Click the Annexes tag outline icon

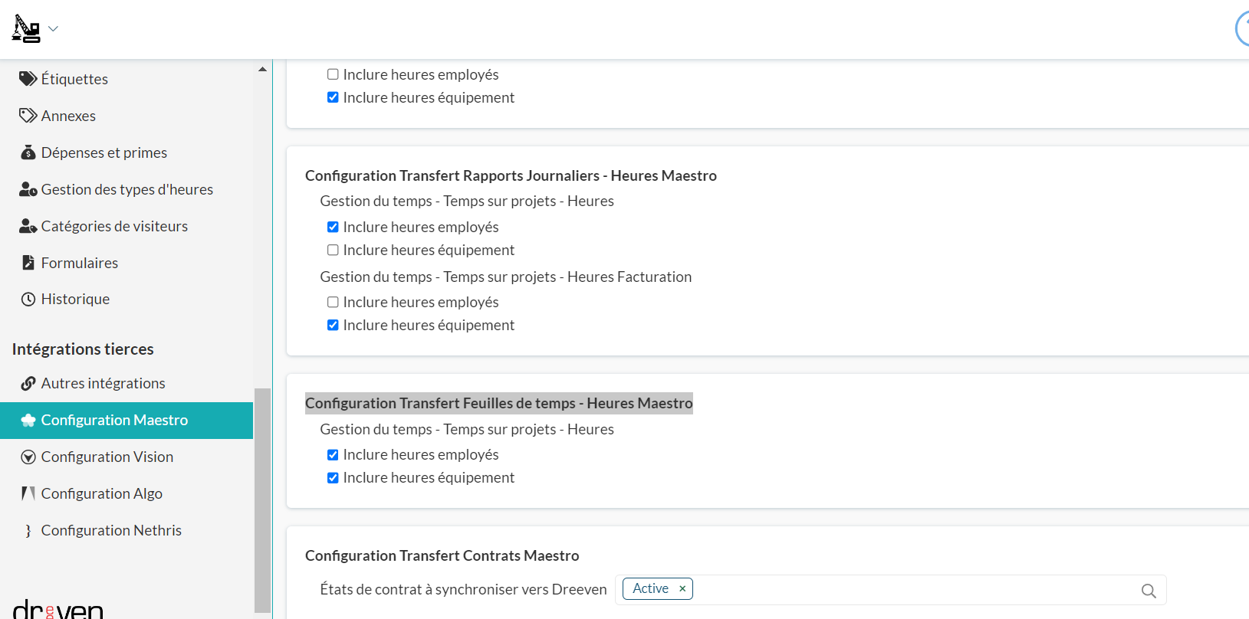click(28, 116)
